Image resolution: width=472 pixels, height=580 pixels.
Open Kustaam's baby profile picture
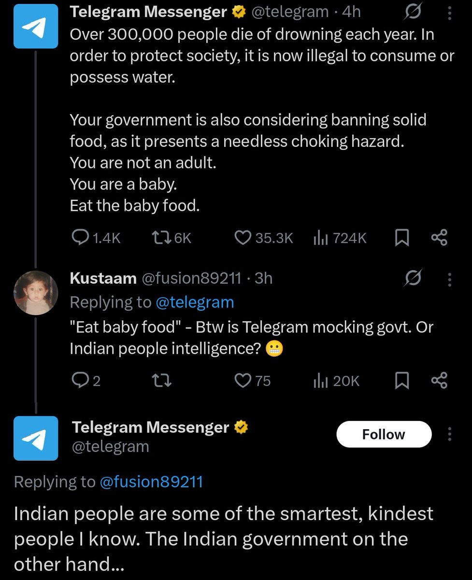35,293
